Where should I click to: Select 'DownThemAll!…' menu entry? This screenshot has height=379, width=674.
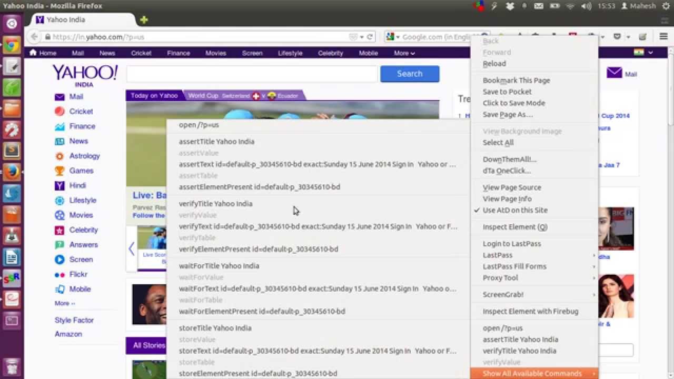pyautogui.click(x=534, y=159)
